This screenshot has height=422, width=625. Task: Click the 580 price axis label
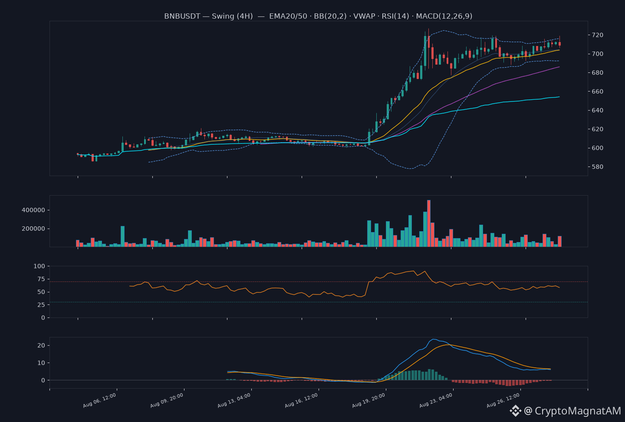point(597,167)
